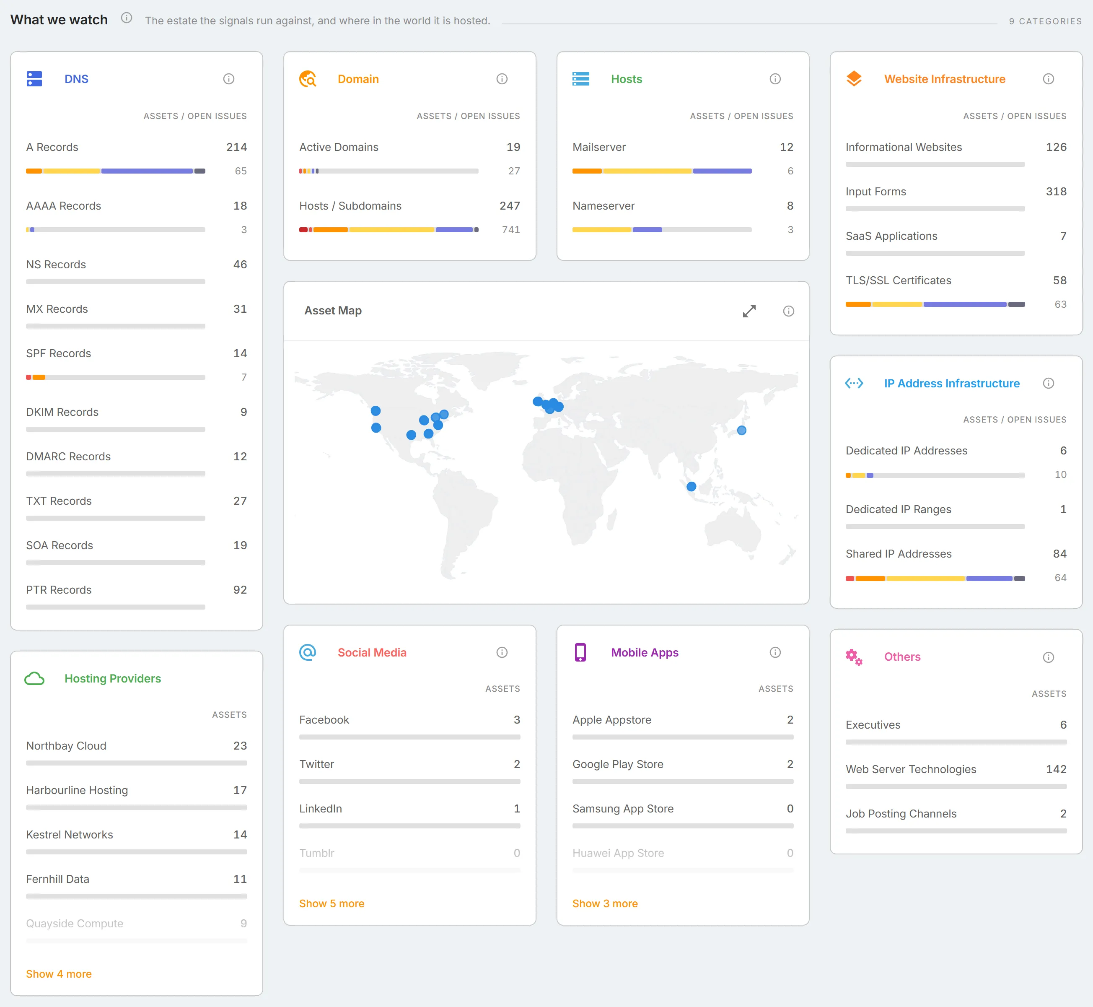Image resolution: width=1093 pixels, height=1007 pixels.
Task: Click the A Records severity bar
Action: [115, 171]
